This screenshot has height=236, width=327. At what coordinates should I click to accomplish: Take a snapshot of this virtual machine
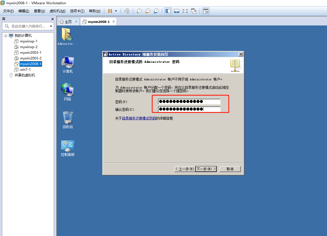tap(139, 11)
